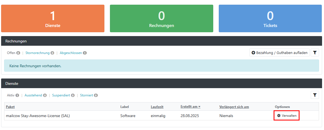Click the Dienste panel header

click(x=161, y=83)
